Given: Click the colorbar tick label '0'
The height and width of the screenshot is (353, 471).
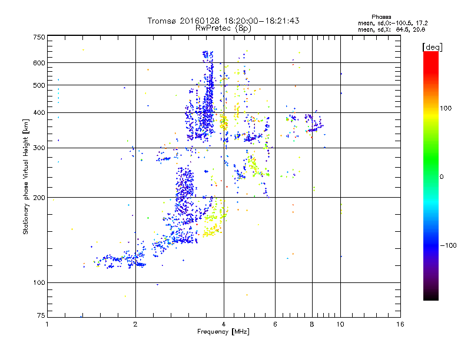Looking at the screenshot, I should coord(442,177).
